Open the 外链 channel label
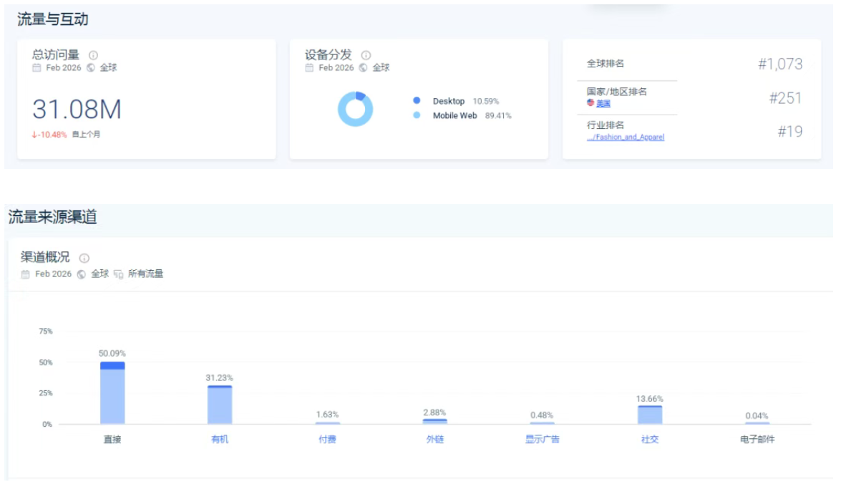Viewport: 841px width, 487px height. point(435,439)
